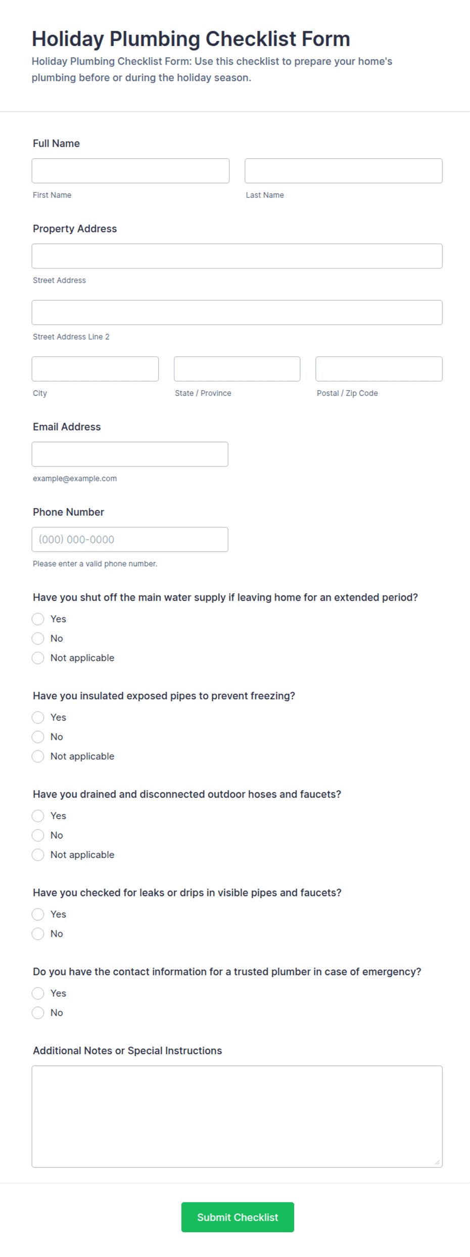Image resolution: width=470 pixels, height=1257 pixels.
Task: Click the Additional Notes text area
Action: (237, 1116)
